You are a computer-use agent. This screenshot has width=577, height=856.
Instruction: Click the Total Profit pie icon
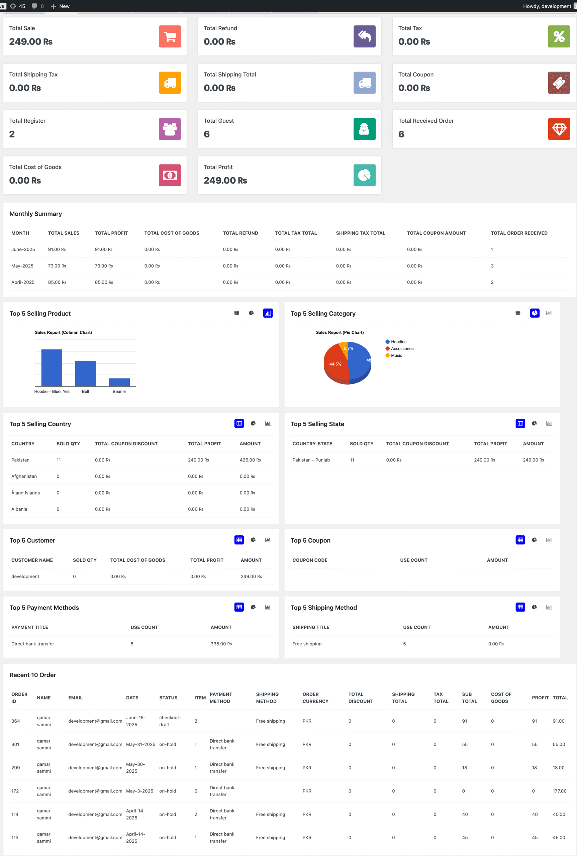364,176
